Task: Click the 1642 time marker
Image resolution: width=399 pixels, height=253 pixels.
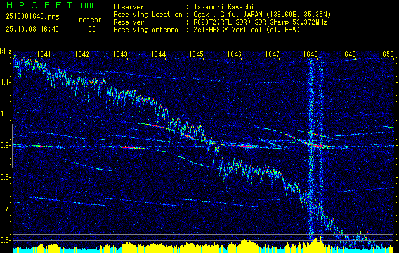Action: 82,54
